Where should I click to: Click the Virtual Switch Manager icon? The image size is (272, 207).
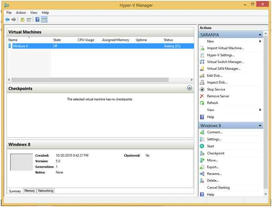(202, 62)
